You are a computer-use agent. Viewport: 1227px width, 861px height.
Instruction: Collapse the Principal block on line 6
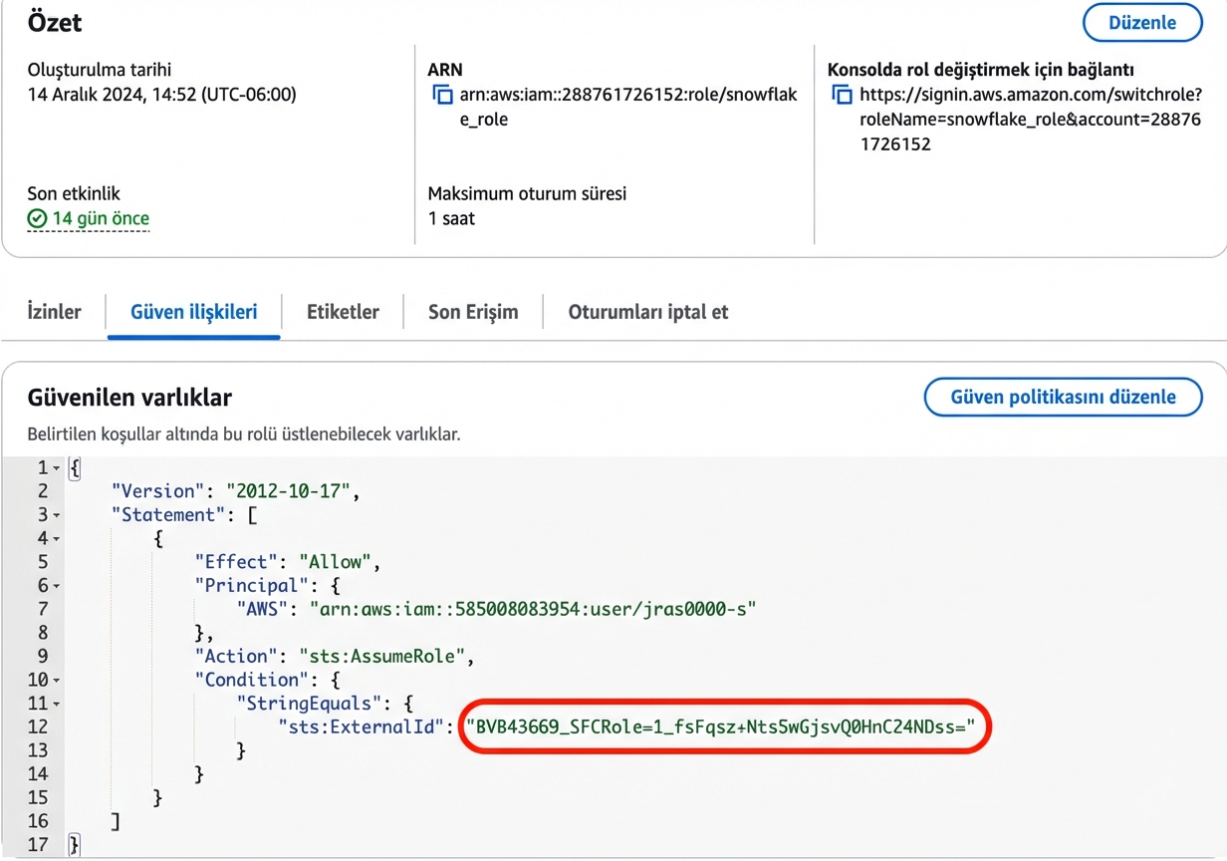58,585
